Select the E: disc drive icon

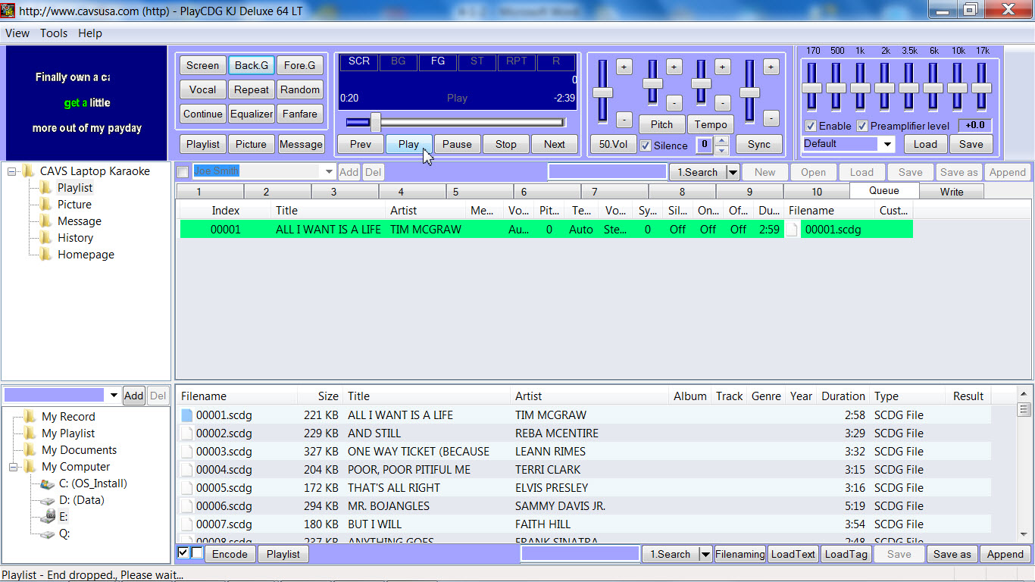[x=47, y=517]
